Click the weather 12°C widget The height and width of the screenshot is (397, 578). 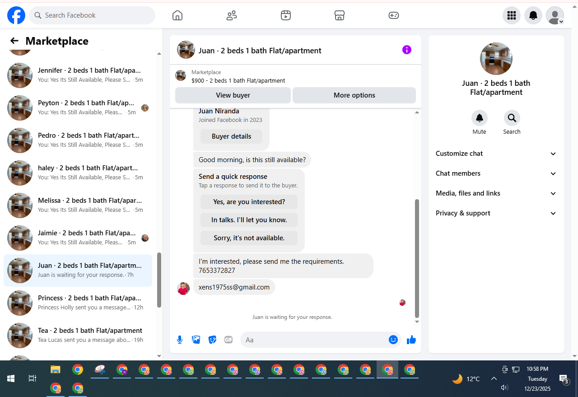coord(466,379)
